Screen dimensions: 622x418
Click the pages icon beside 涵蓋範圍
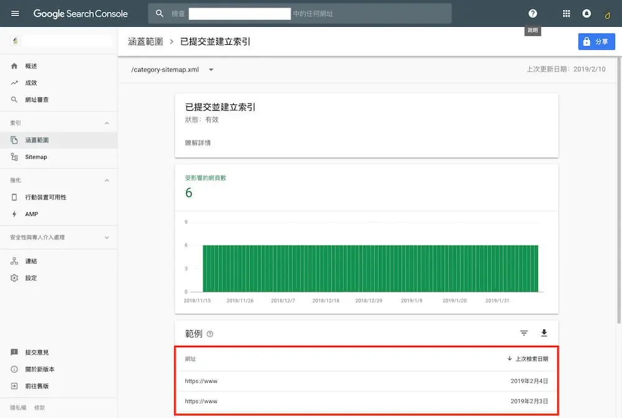click(14, 140)
